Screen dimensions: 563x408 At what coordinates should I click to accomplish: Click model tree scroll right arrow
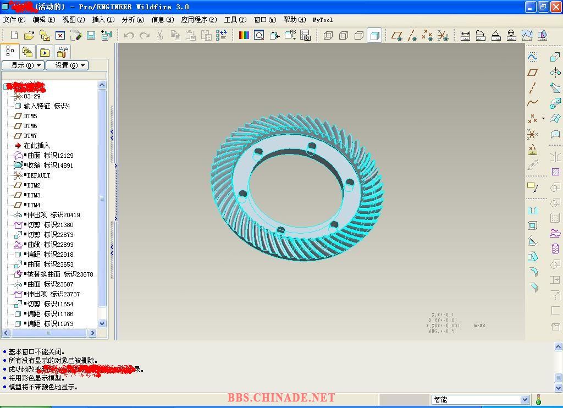tap(92, 333)
